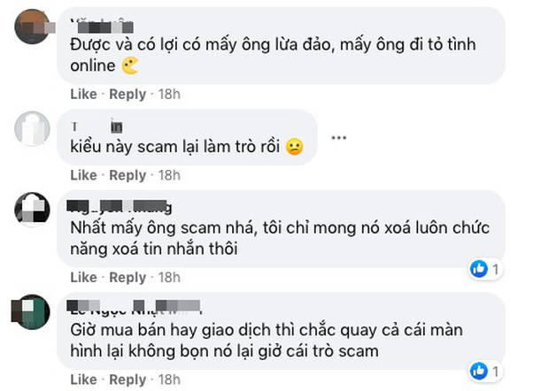Click the blurred author name of the third comment
This screenshot has width=549, height=391.
click(x=120, y=207)
